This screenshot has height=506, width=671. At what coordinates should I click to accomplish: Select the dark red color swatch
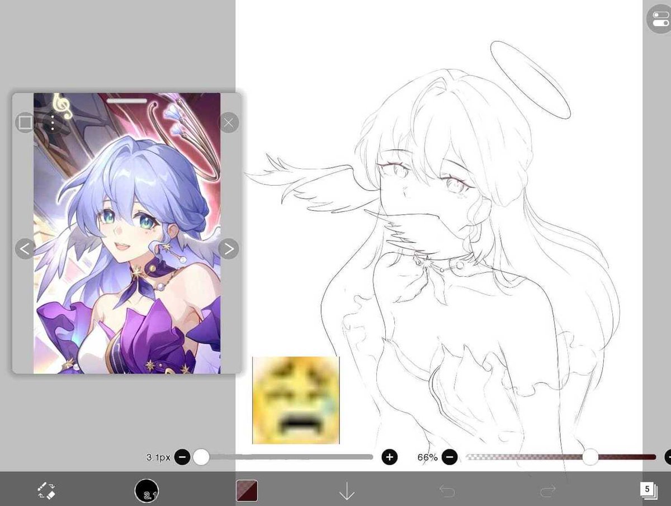[x=246, y=490]
